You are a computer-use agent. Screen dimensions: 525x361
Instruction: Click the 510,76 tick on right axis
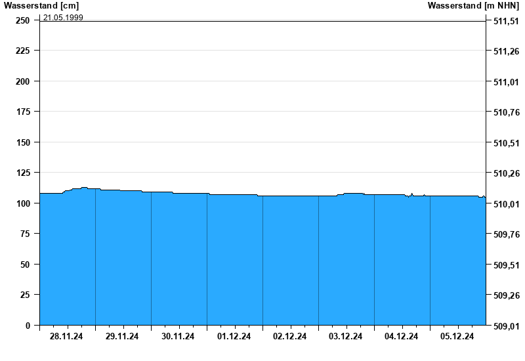pos(505,112)
